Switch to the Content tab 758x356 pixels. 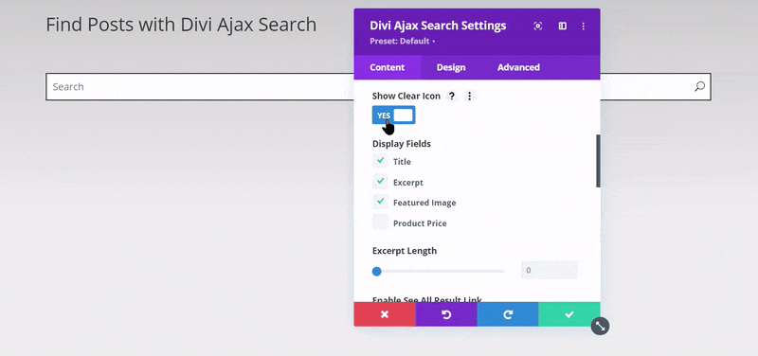pyautogui.click(x=388, y=67)
